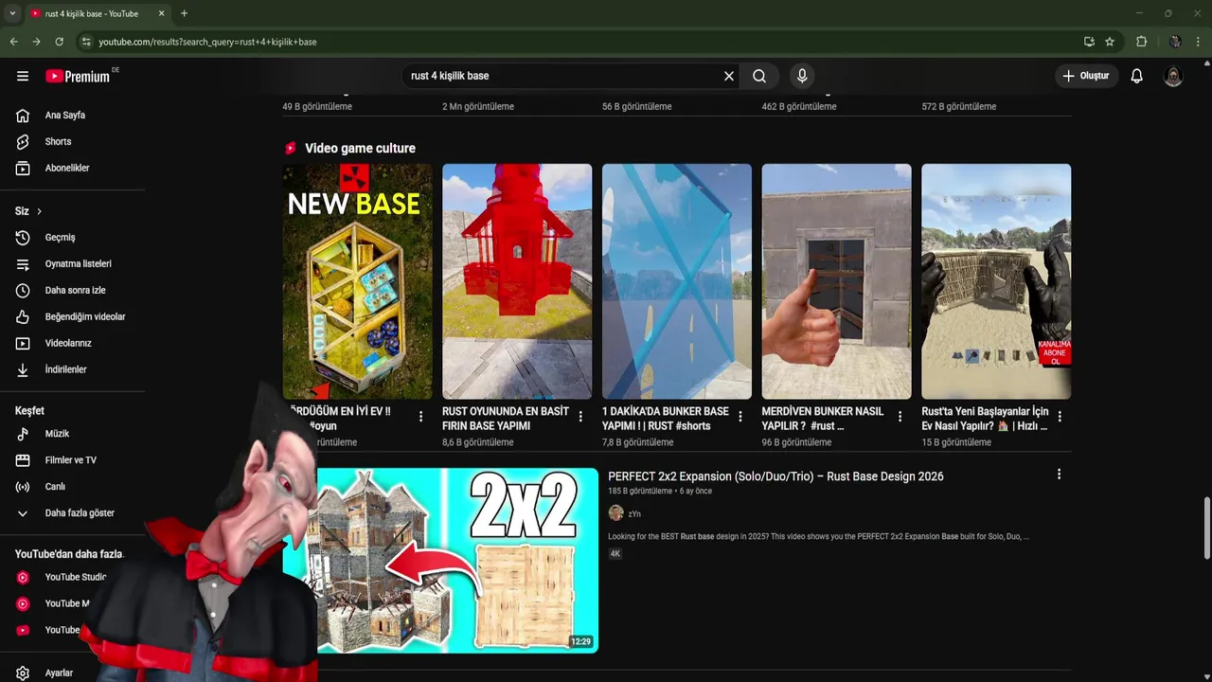Open PERFECT 2x2 Expansion video title
The height and width of the screenshot is (682, 1212).
pos(775,476)
